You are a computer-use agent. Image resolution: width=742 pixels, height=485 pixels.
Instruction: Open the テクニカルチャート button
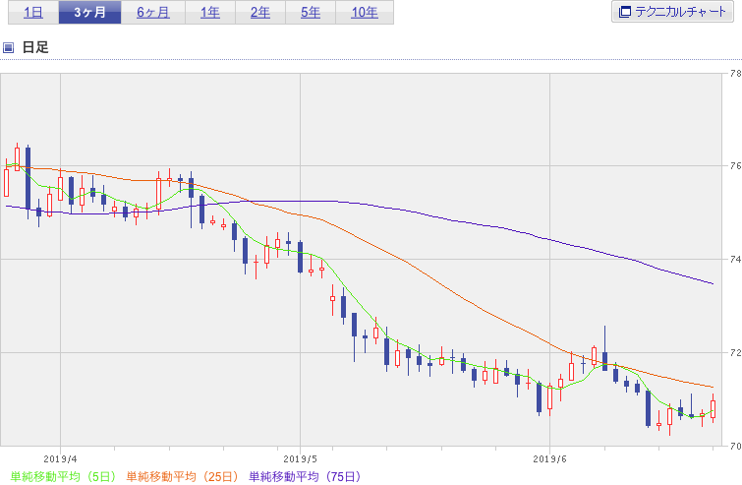pyautogui.click(x=672, y=12)
